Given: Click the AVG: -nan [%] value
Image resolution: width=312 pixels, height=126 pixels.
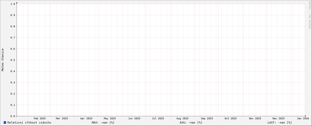Looking at the screenshot, I should tap(191, 123).
